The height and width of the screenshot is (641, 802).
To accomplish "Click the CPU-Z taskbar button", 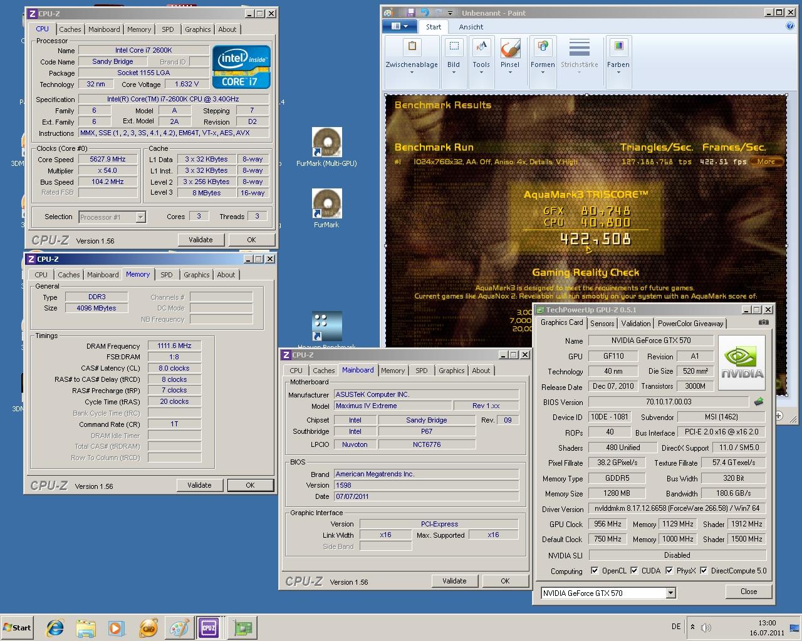I will tap(209, 628).
